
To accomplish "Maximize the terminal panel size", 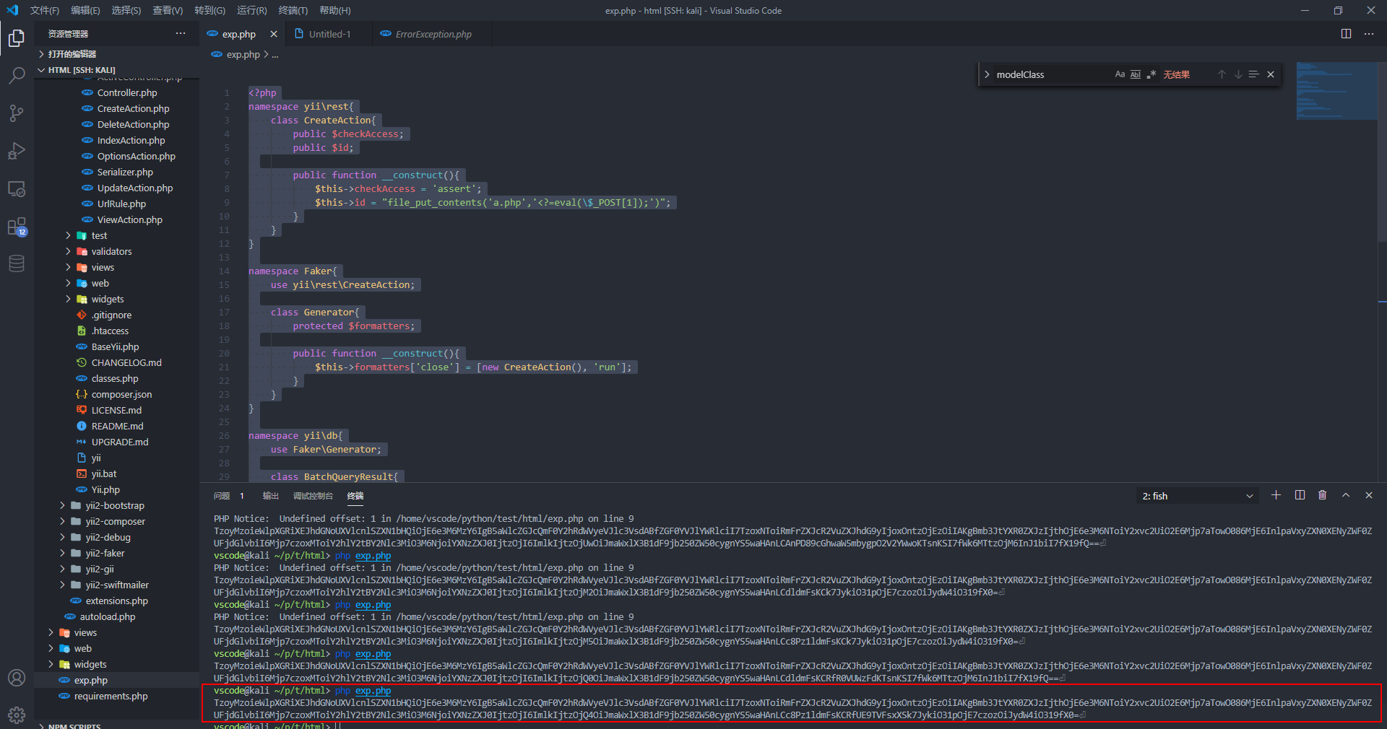I will [1346, 495].
